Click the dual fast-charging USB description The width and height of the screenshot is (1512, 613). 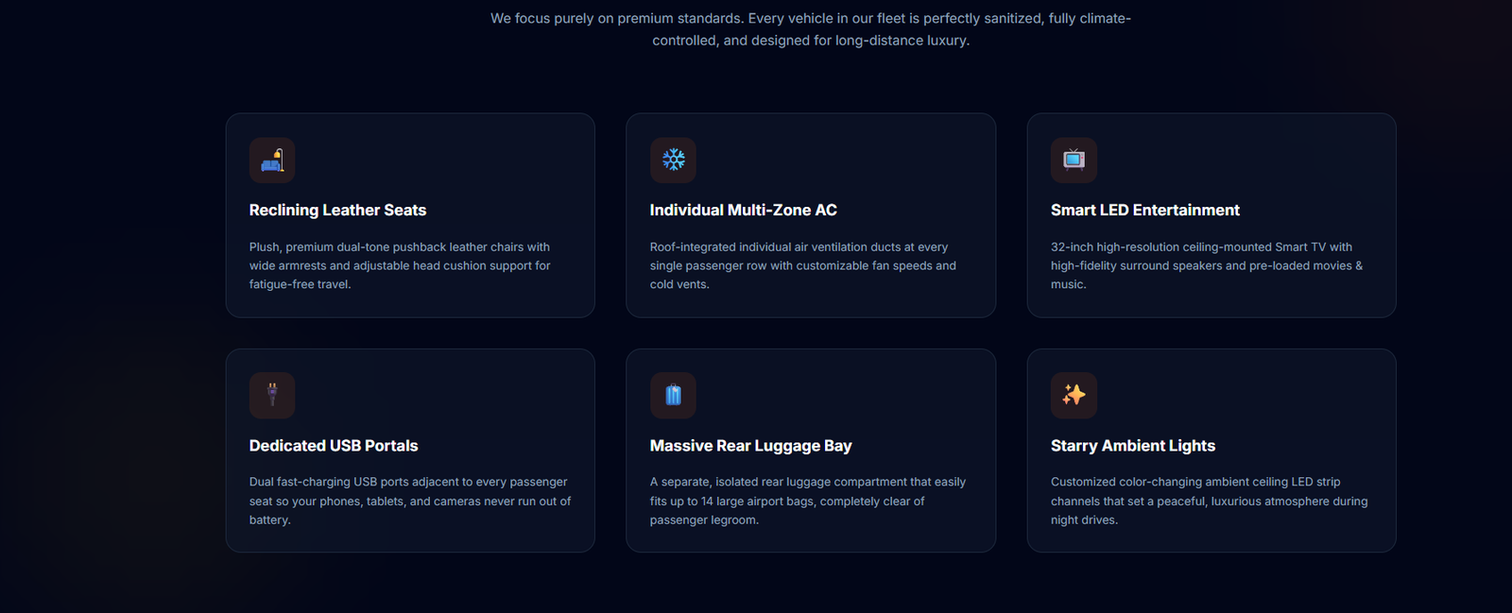[410, 501]
